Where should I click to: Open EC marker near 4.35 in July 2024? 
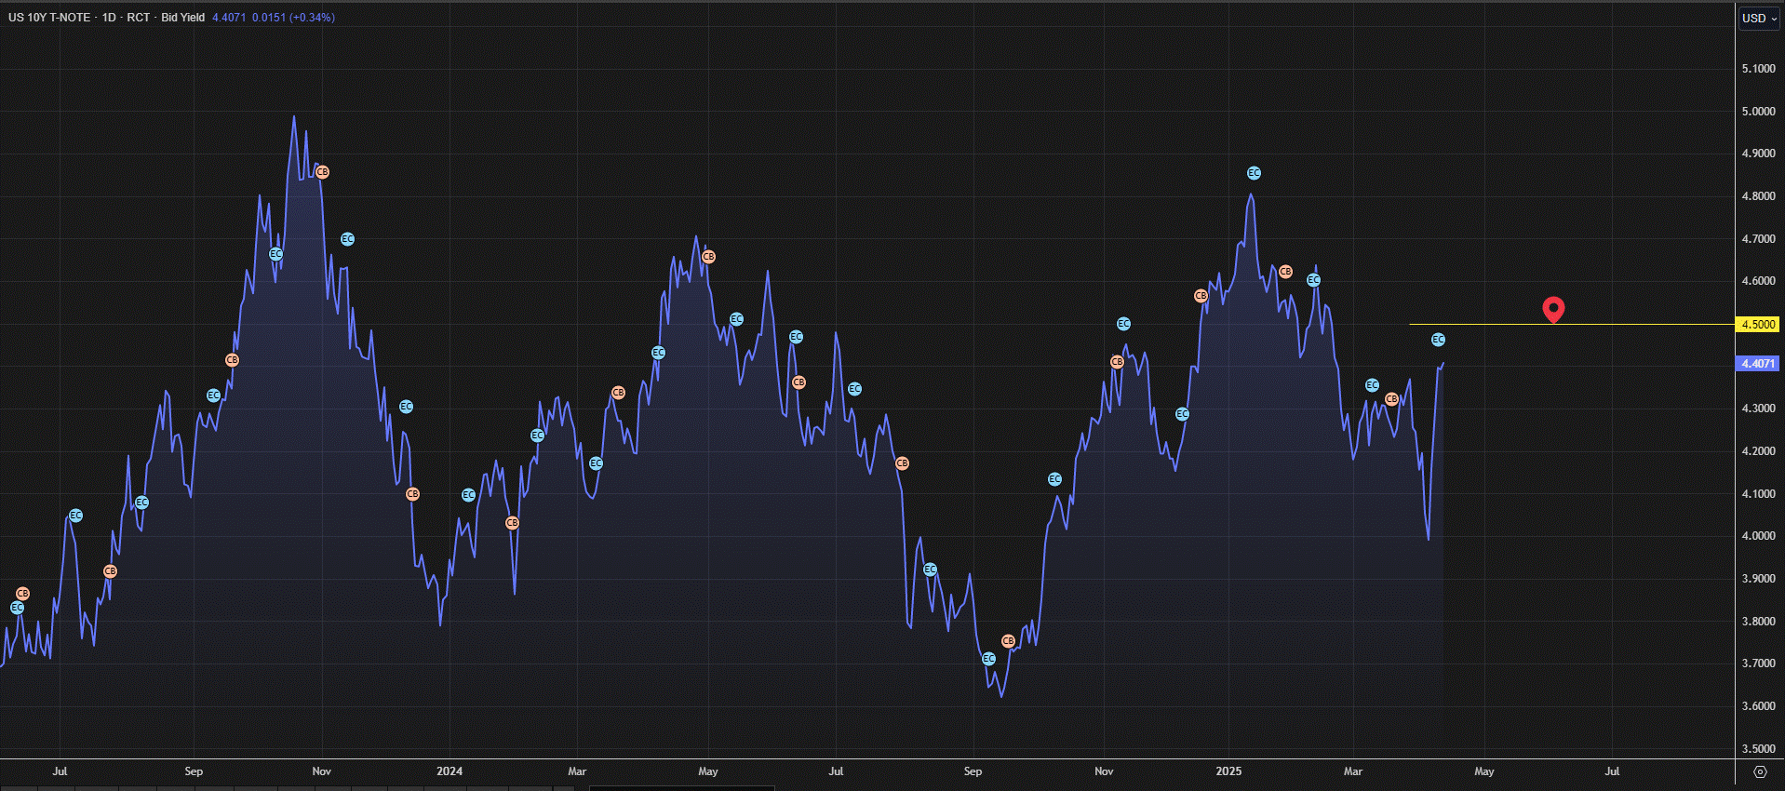(854, 389)
